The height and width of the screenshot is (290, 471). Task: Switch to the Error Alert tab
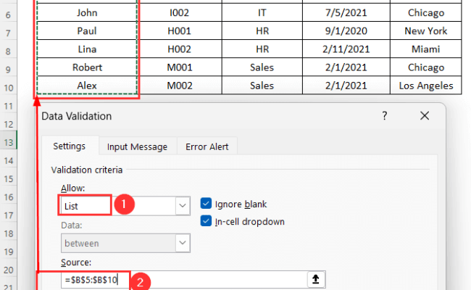click(207, 146)
